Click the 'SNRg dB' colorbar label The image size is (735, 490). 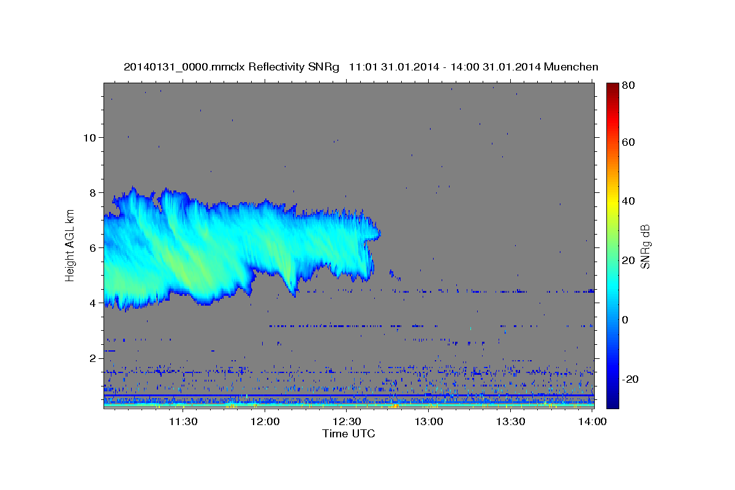pyautogui.click(x=645, y=246)
